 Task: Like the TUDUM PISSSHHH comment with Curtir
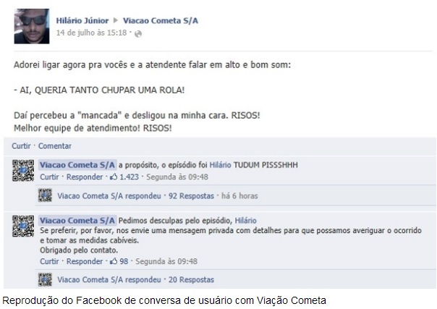click(x=49, y=177)
